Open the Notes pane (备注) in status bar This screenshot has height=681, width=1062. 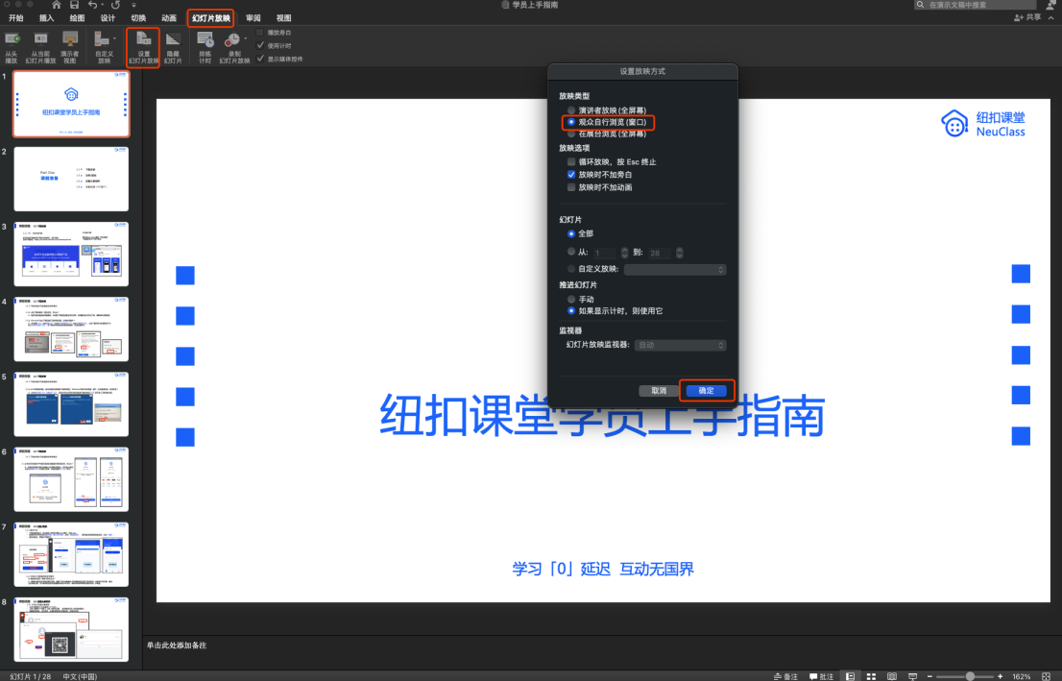[x=785, y=676]
